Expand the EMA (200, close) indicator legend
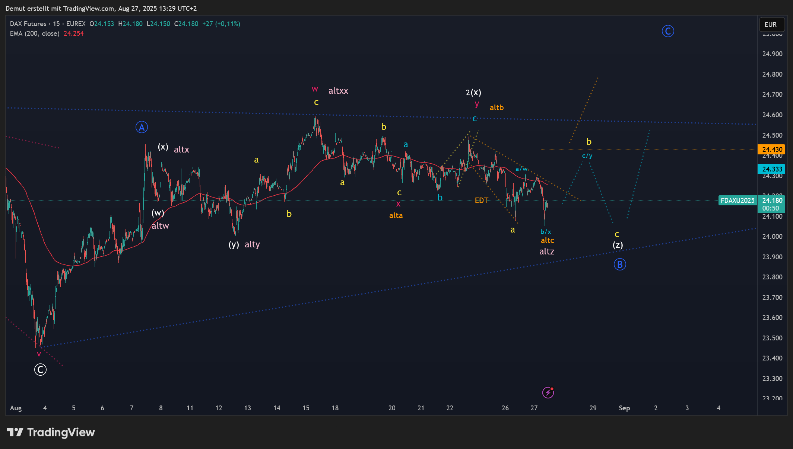This screenshot has width=793, height=449. click(35, 33)
